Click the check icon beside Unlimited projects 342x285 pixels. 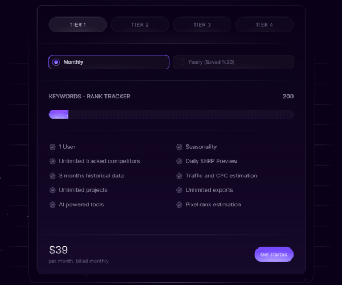coord(52,190)
